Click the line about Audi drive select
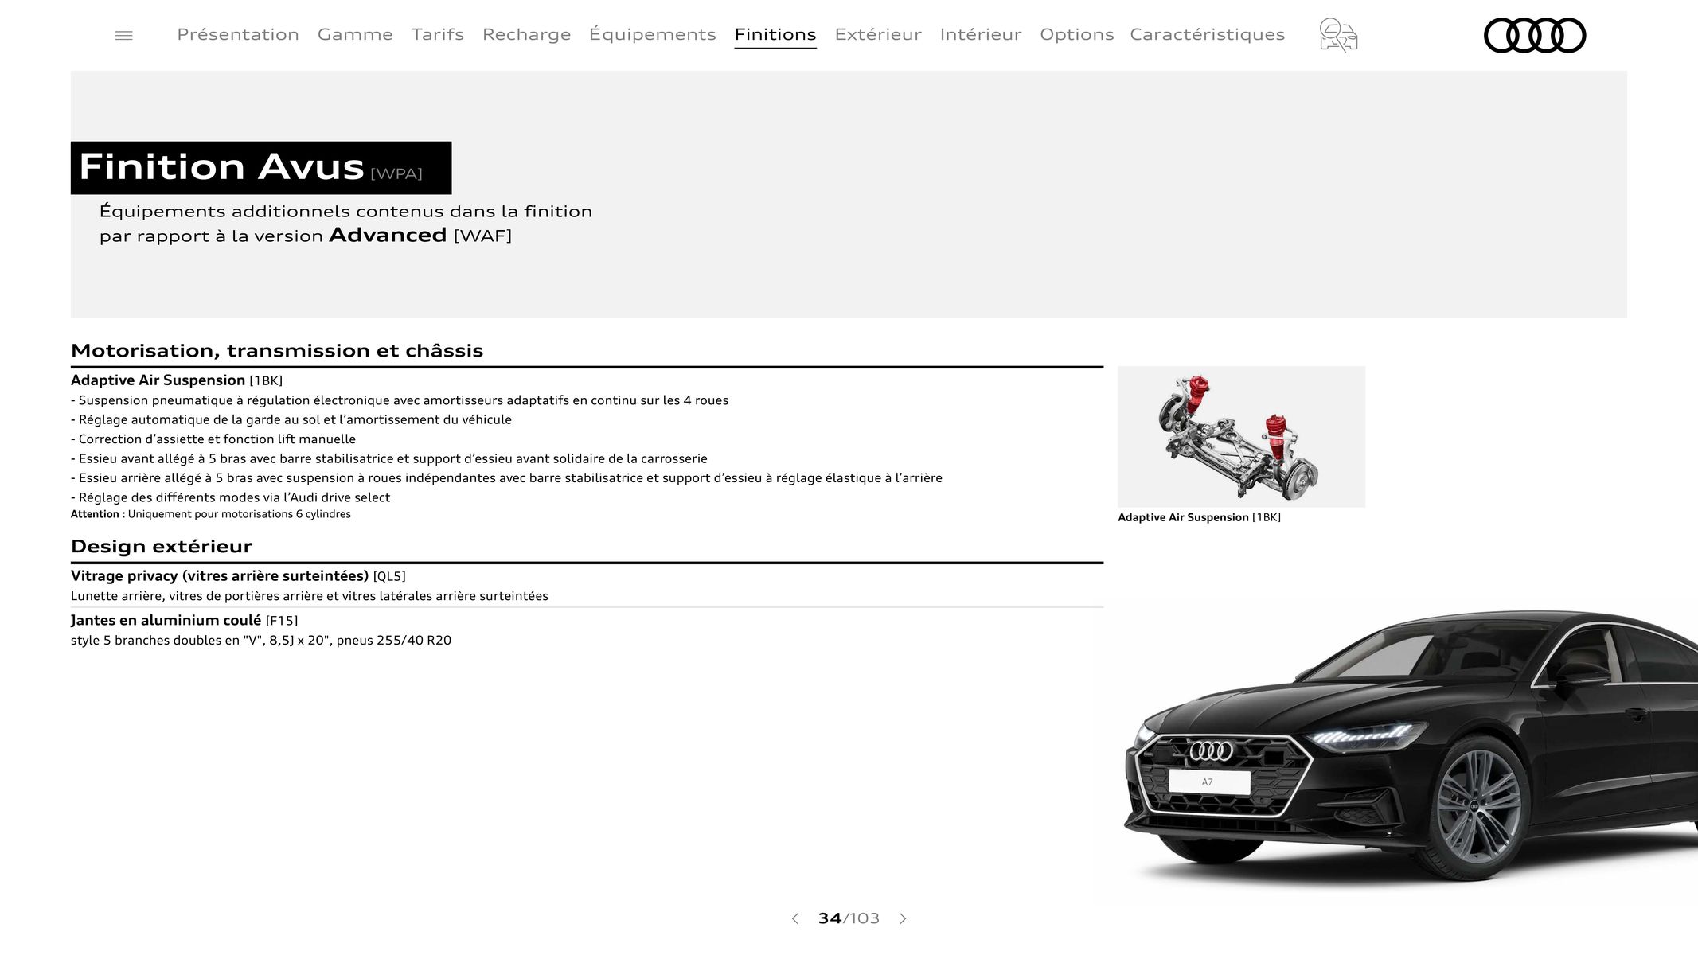Image resolution: width=1698 pixels, height=955 pixels. pyautogui.click(x=231, y=497)
